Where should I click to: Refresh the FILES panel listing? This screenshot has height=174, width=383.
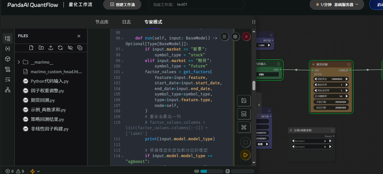pyautogui.click(x=60, y=48)
